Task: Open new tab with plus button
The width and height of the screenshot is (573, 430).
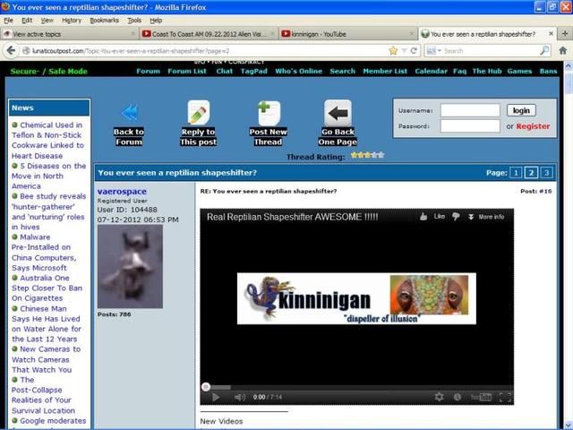Action: (x=565, y=34)
